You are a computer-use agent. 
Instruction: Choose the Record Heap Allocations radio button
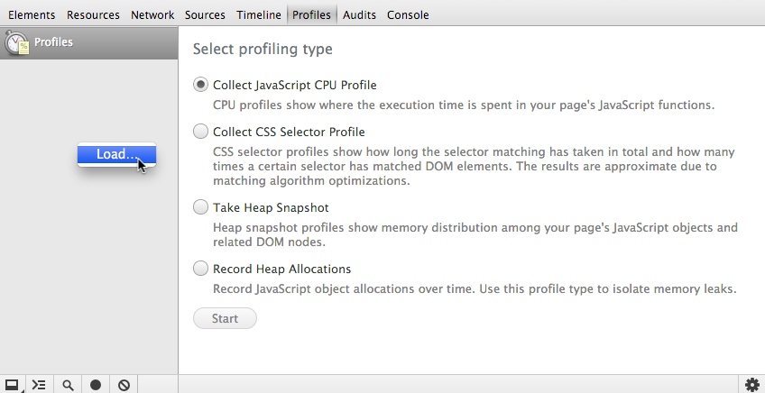point(200,269)
